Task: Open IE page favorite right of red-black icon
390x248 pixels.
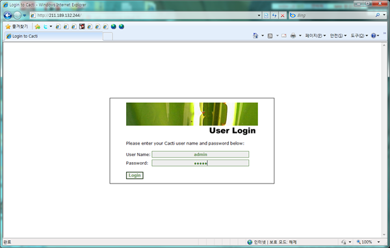Action: point(90,27)
